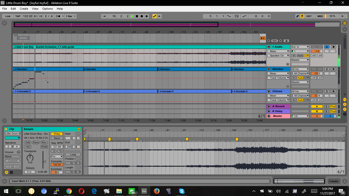
Task: Open the clip color dropdown
Action: (x=13, y=138)
